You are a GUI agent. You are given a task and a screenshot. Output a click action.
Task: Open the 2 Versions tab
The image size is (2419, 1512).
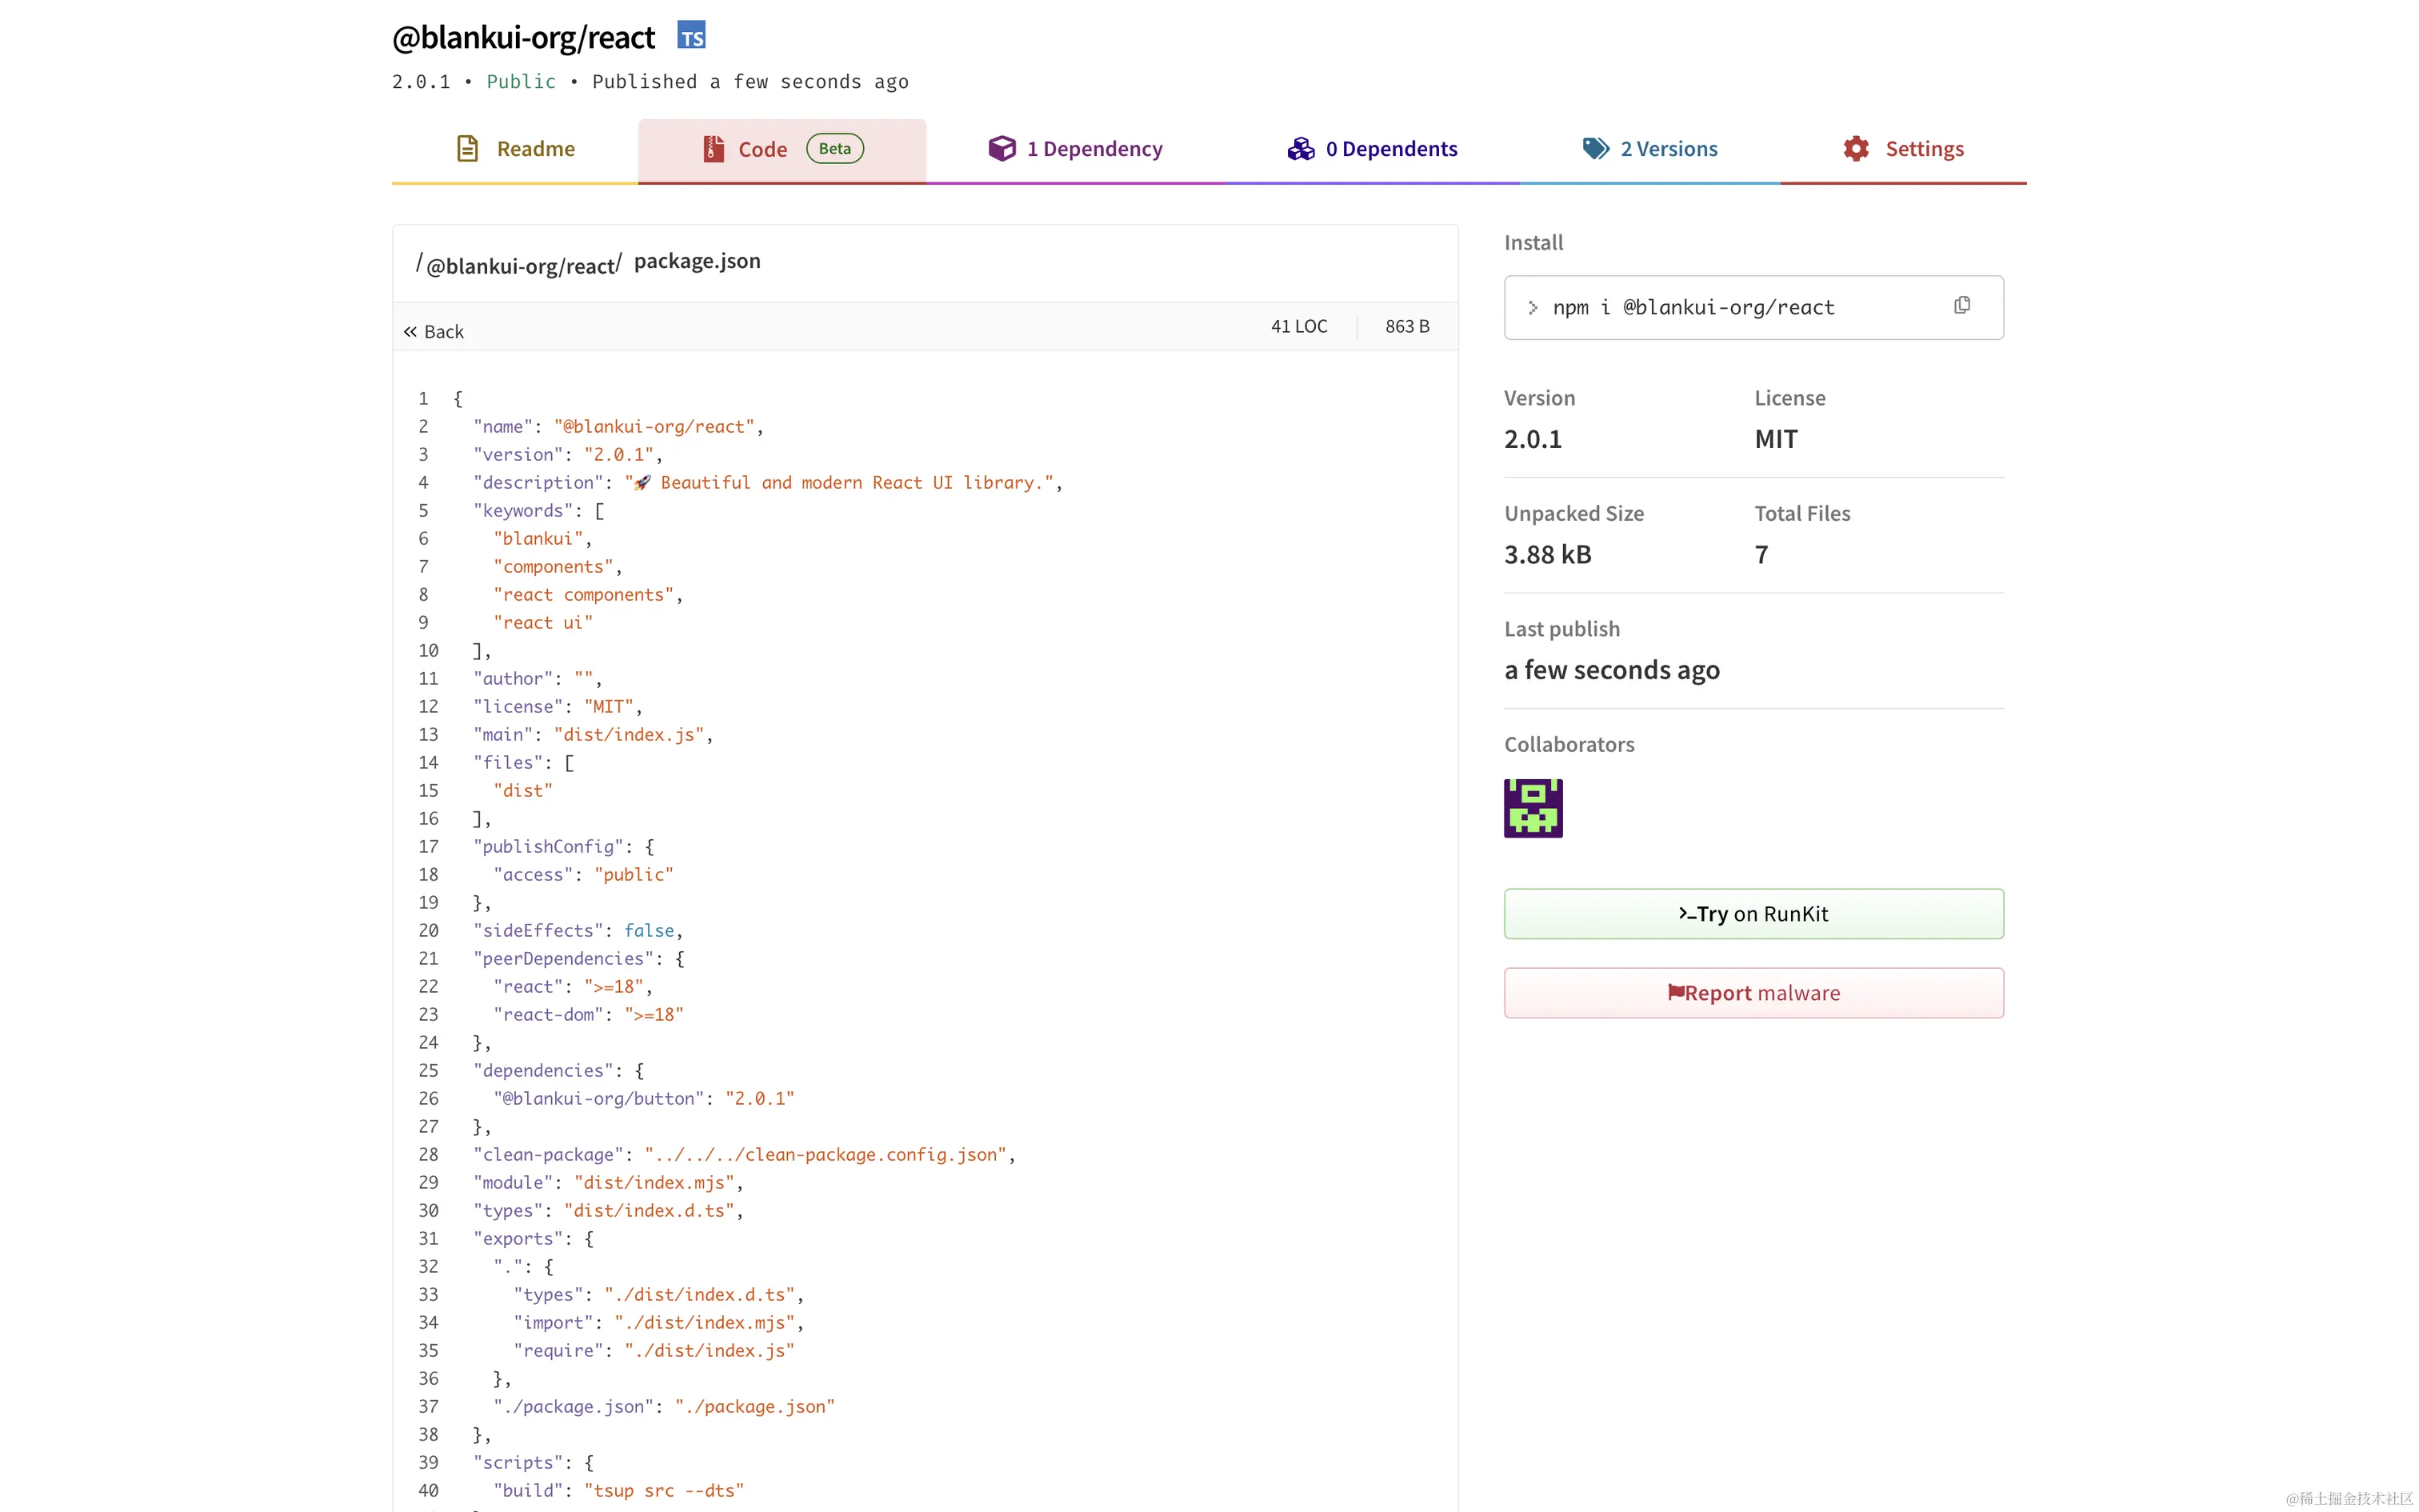tap(1649, 149)
